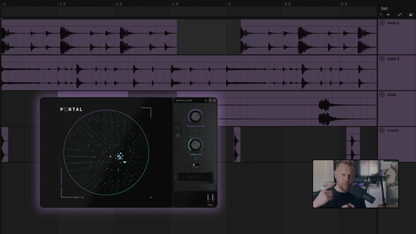The width and height of the screenshot is (416, 234).
Task: Click the ruler at bar 2.3
Action: (344, 4)
